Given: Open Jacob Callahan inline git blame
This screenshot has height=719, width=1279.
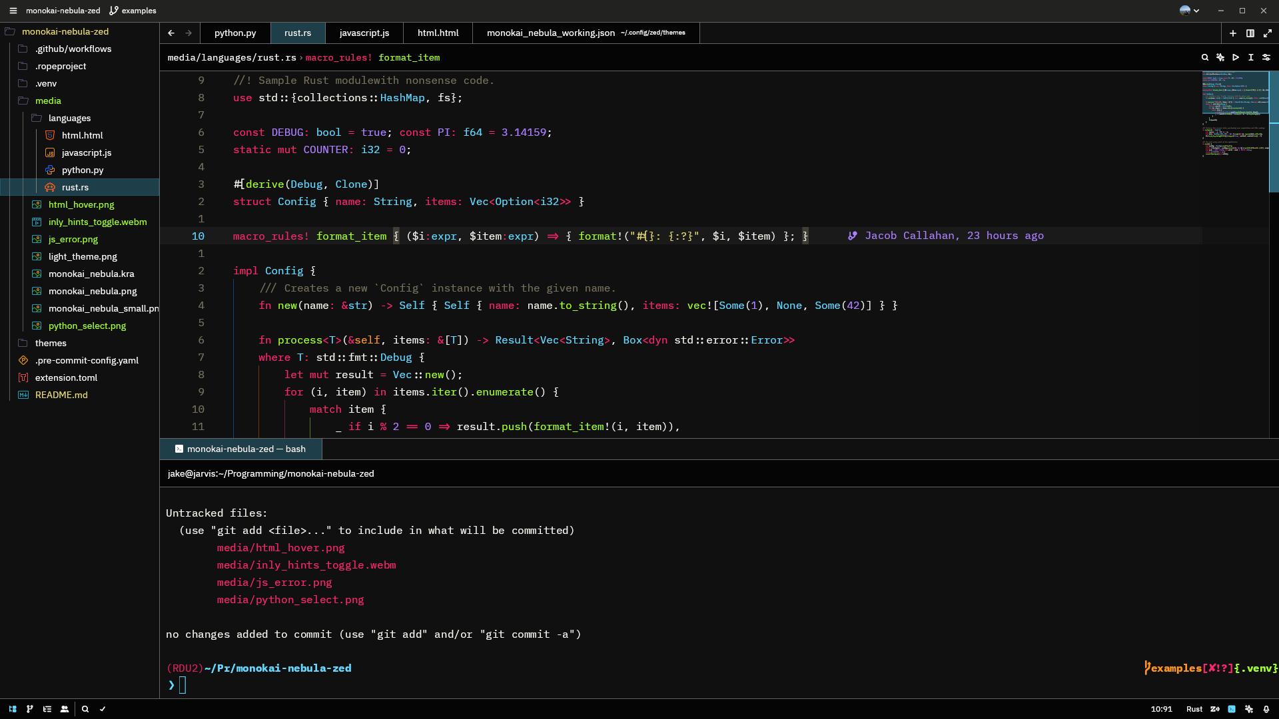Looking at the screenshot, I should click(946, 236).
